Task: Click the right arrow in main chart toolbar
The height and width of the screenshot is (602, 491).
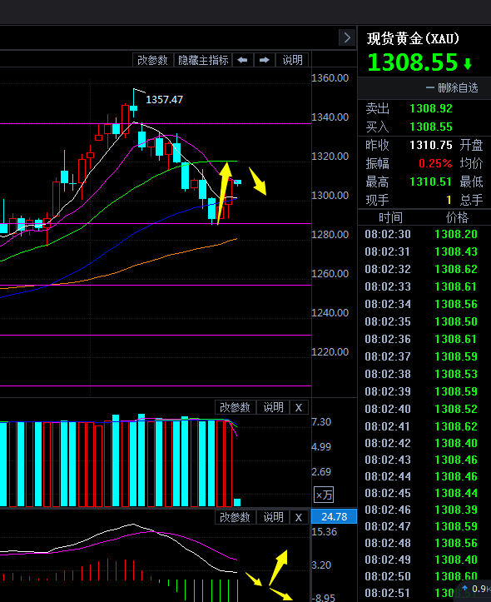Action: pyautogui.click(x=265, y=60)
